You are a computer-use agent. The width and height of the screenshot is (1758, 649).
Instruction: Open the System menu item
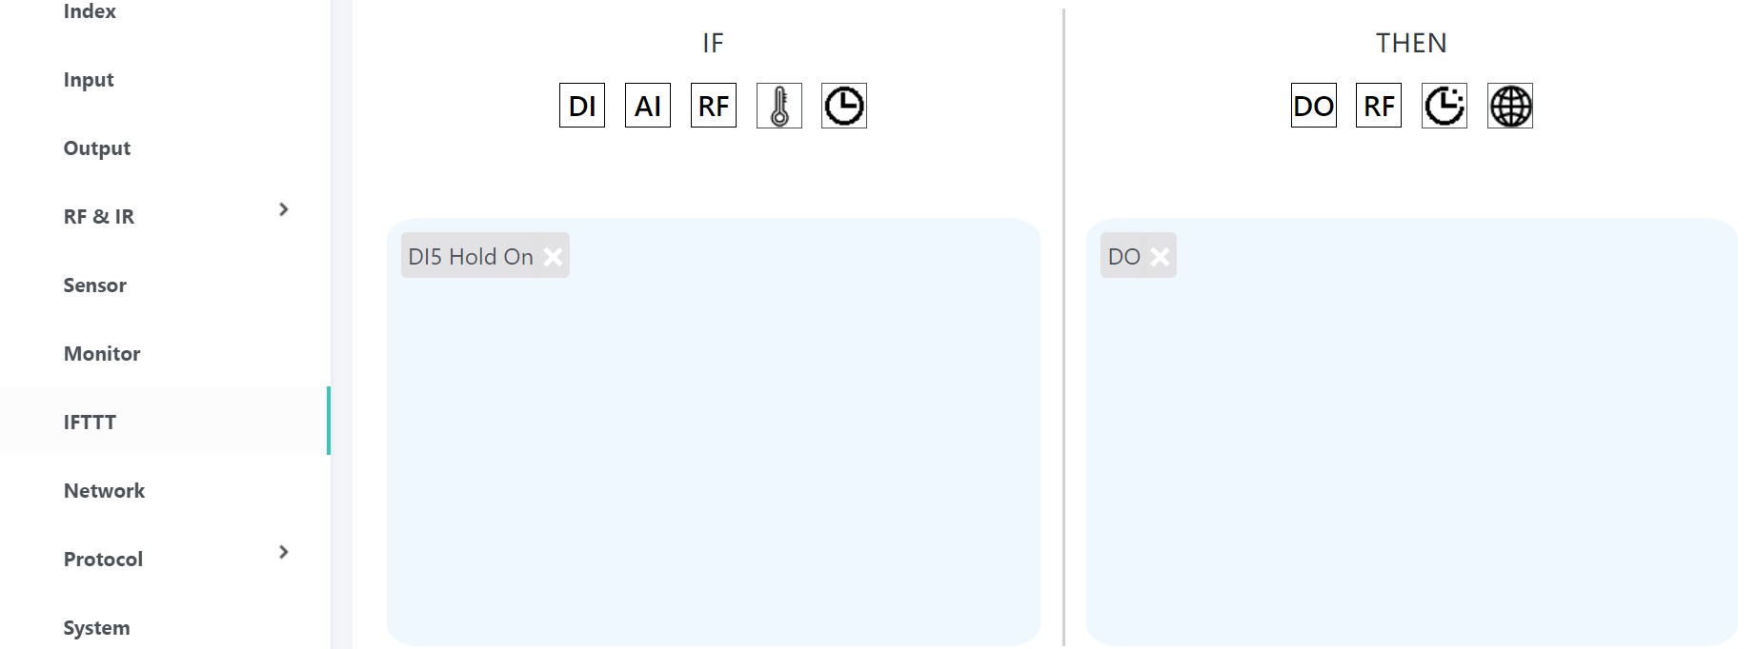(96, 628)
